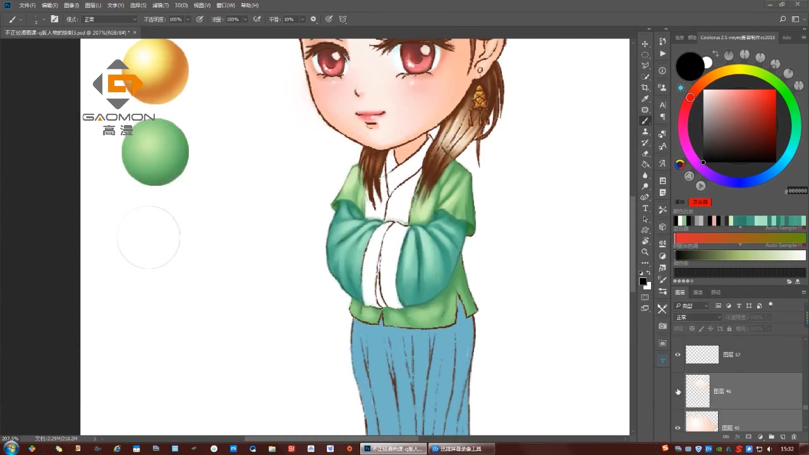Switch to the 通道 tab

(698, 292)
